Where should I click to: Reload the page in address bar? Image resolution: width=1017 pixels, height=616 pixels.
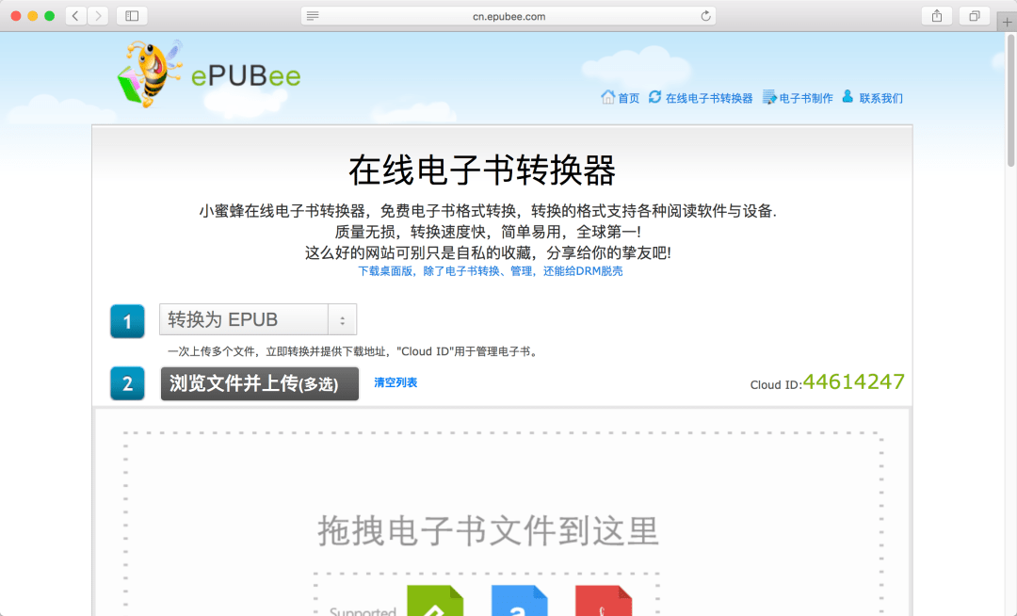coord(705,16)
